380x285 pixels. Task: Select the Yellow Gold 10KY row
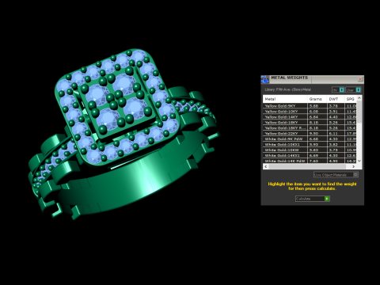tap(310, 112)
